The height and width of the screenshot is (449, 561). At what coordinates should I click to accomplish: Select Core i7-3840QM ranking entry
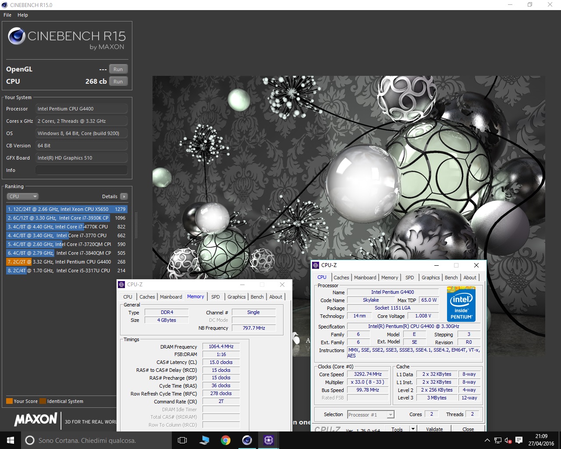[67, 253]
